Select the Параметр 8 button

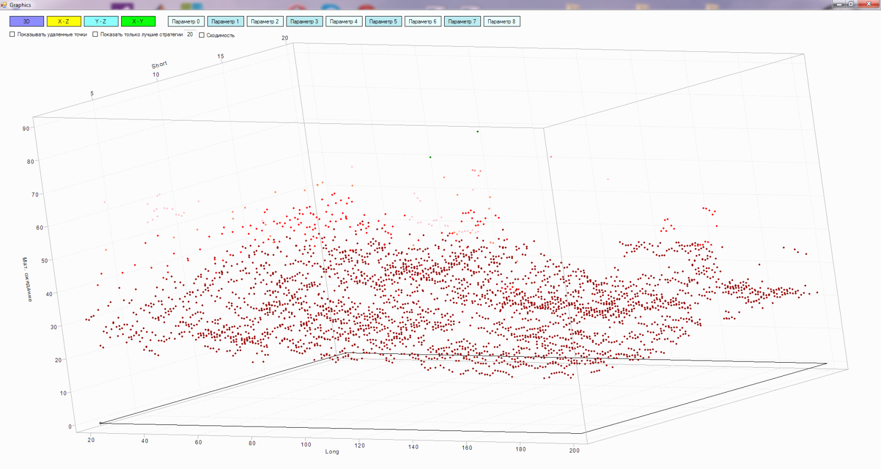[502, 21]
